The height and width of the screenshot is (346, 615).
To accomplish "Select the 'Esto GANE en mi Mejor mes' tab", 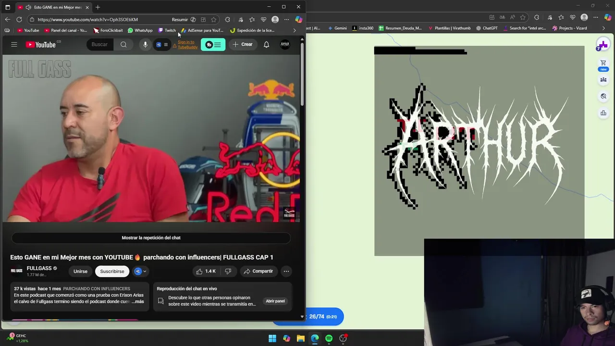I will click(x=53, y=7).
